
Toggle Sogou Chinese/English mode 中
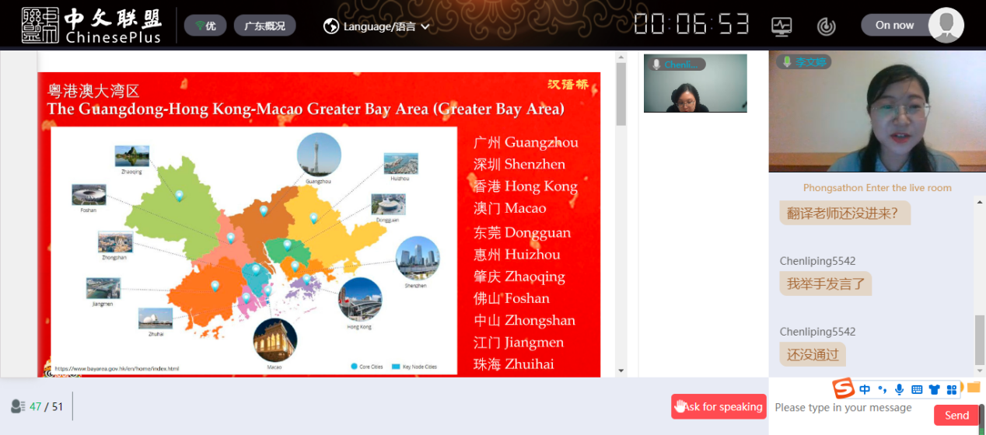(x=865, y=389)
